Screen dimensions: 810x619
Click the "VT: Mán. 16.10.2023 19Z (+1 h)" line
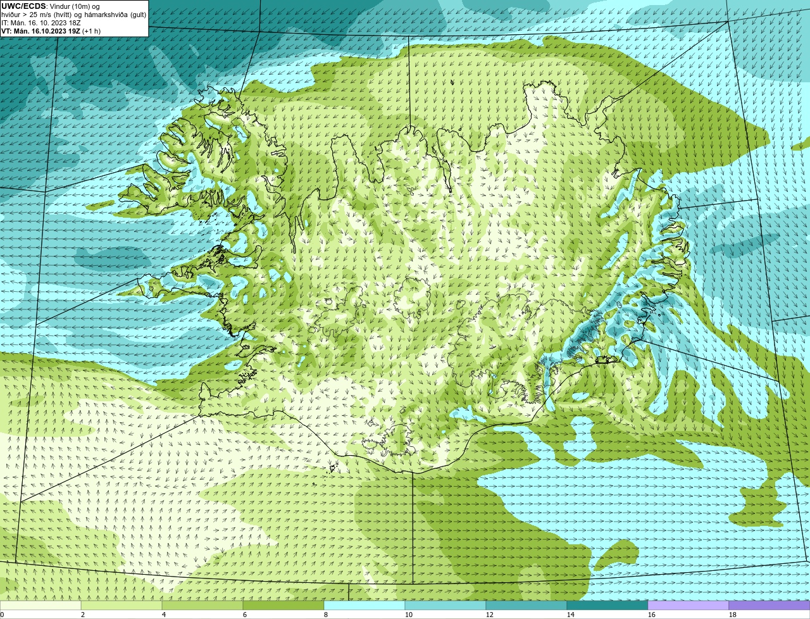[x=51, y=31]
